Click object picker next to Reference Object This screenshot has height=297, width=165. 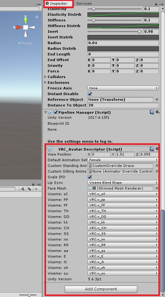tap(157, 100)
